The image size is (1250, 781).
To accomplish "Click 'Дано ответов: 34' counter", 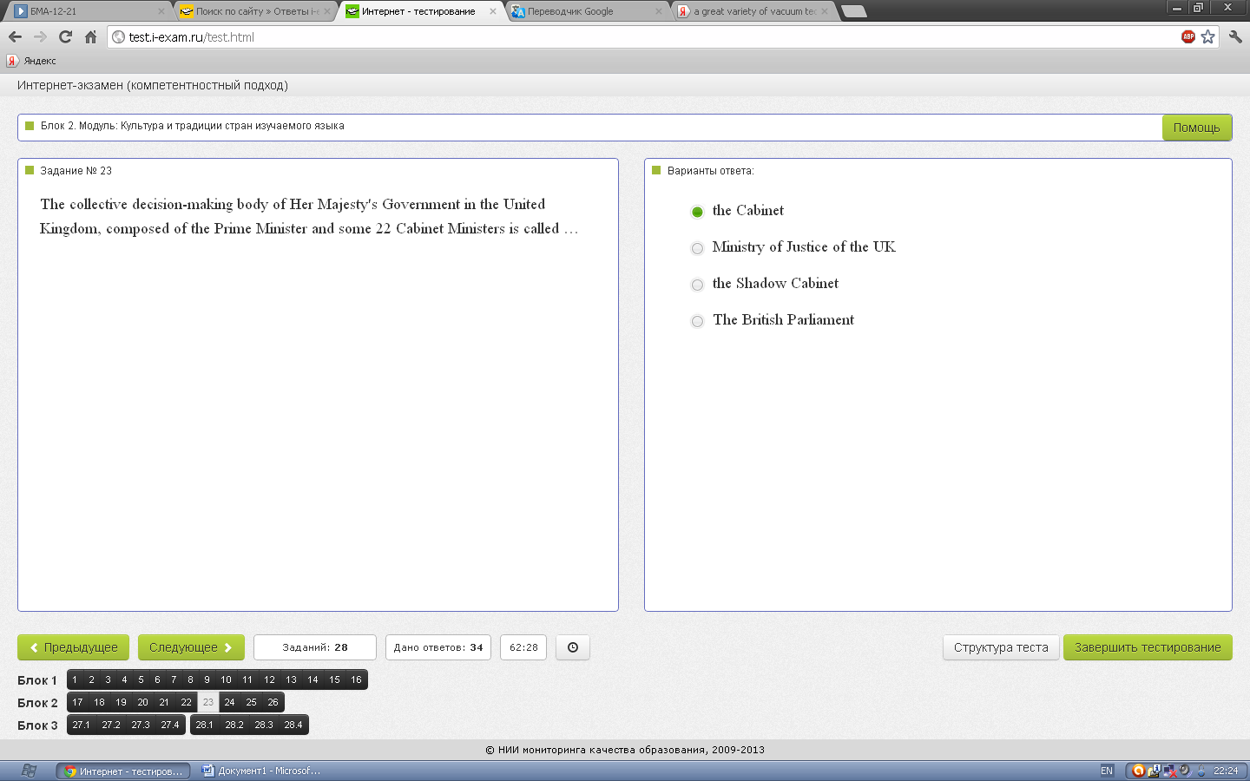I will tap(438, 647).
